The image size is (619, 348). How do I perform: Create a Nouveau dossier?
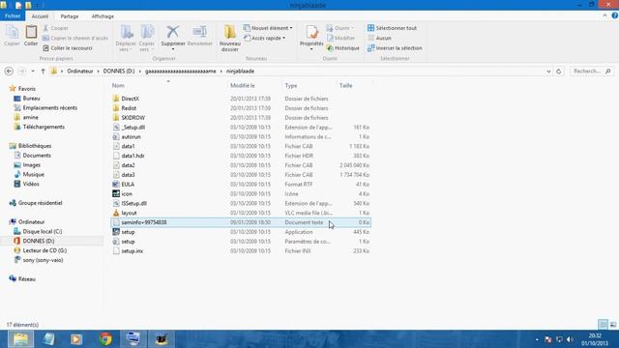[230, 38]
